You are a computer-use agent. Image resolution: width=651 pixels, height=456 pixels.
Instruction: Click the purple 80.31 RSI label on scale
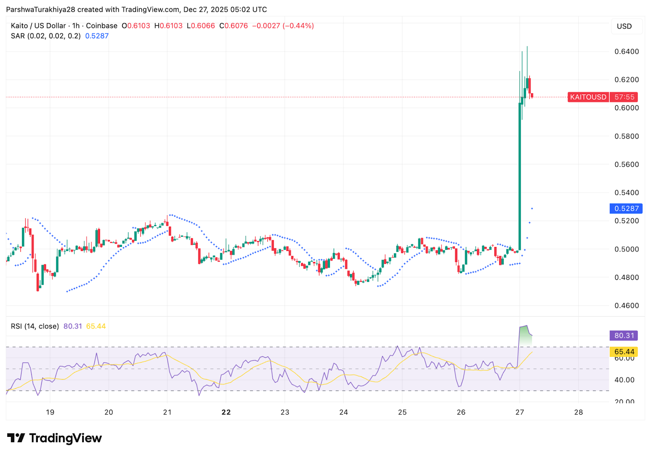click(623, 335)
